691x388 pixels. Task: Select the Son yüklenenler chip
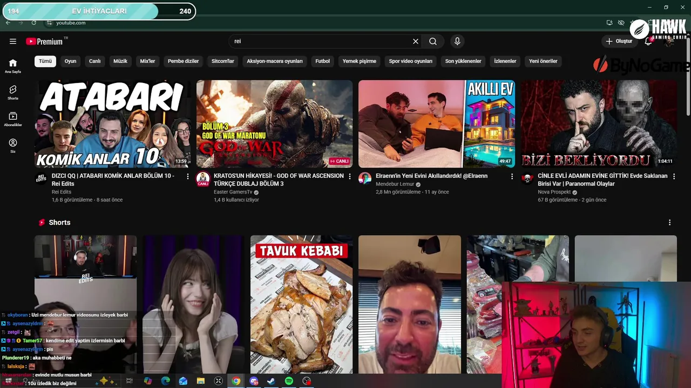(x=463, y=61)
